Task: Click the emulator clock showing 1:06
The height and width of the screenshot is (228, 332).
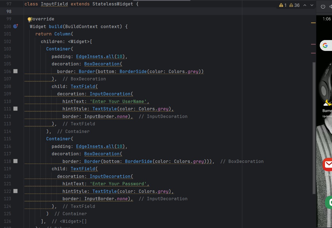Action: tap(327, 19)
